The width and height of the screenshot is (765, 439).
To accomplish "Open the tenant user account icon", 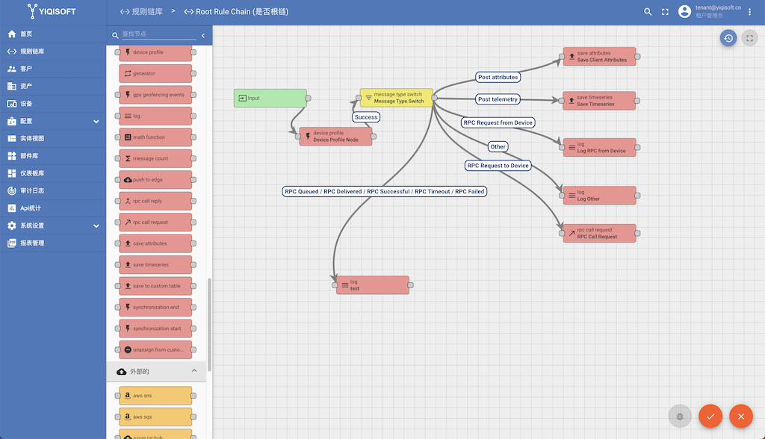I will click(684, 12).
